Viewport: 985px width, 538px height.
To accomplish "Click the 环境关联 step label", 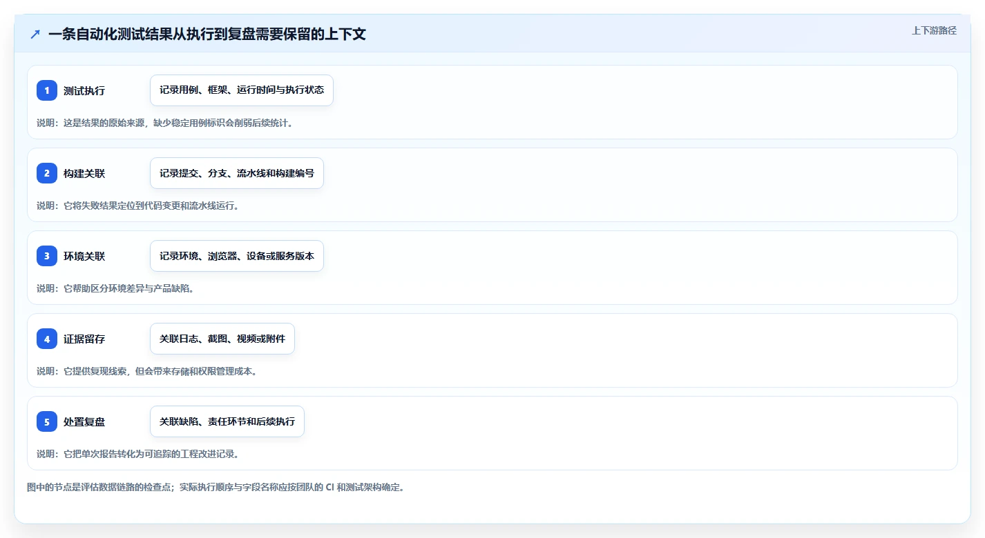I will [x=84, y=256].
